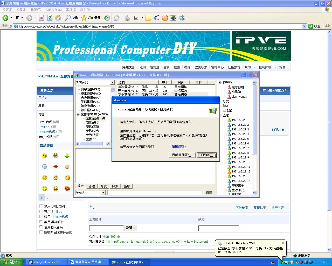
Task: Click the 瀏覽... browse button
Action: 131,228
